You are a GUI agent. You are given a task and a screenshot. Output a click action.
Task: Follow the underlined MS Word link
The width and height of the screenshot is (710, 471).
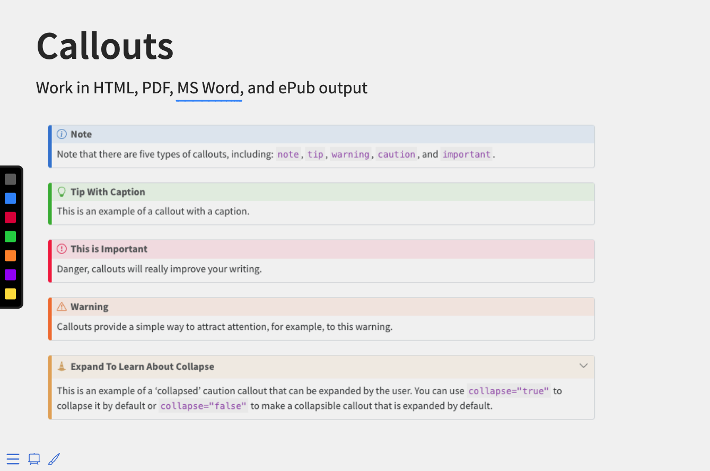(x=209, y=88)
